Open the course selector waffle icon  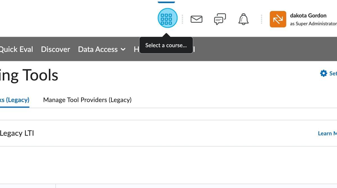167,18
